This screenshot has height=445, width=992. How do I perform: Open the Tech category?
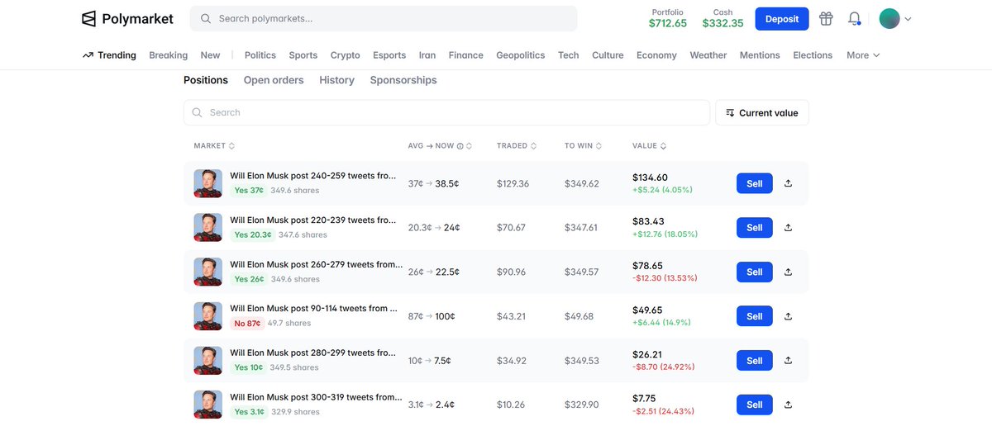point(569,55)
